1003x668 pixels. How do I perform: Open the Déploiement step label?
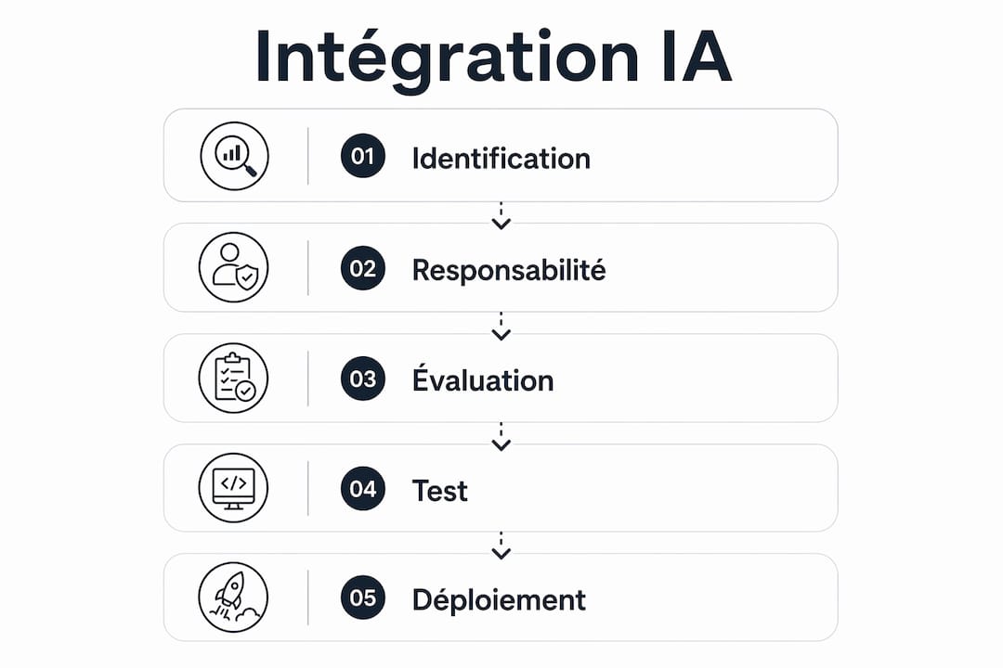coord(499,599)
